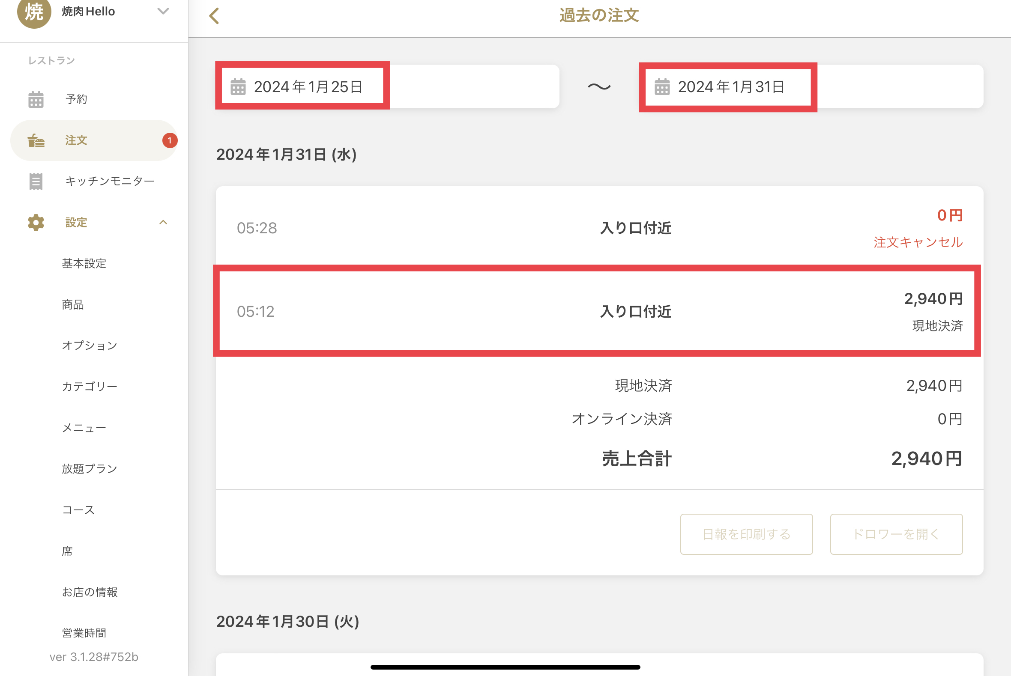Select the カテゴリー menu item
This screenshot has height=676, width=1011.
(90, 387)
